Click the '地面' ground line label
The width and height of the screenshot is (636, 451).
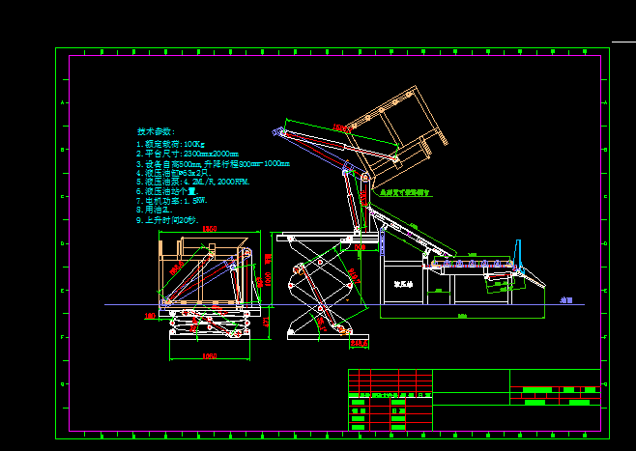(566, 300)
